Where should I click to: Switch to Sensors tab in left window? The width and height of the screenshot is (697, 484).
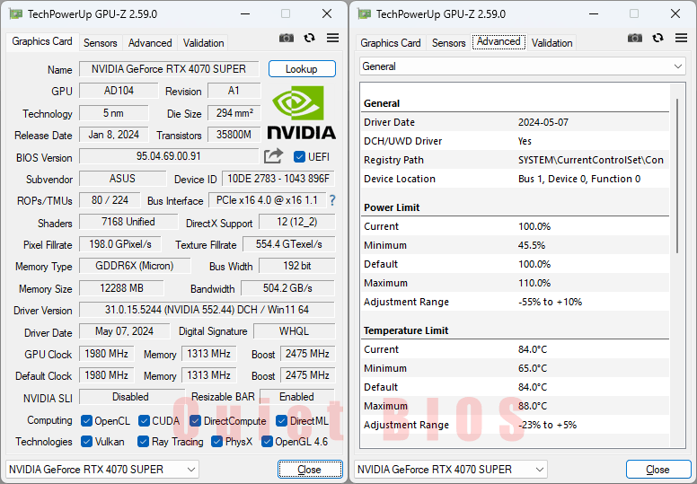click(x=101, y=43)
